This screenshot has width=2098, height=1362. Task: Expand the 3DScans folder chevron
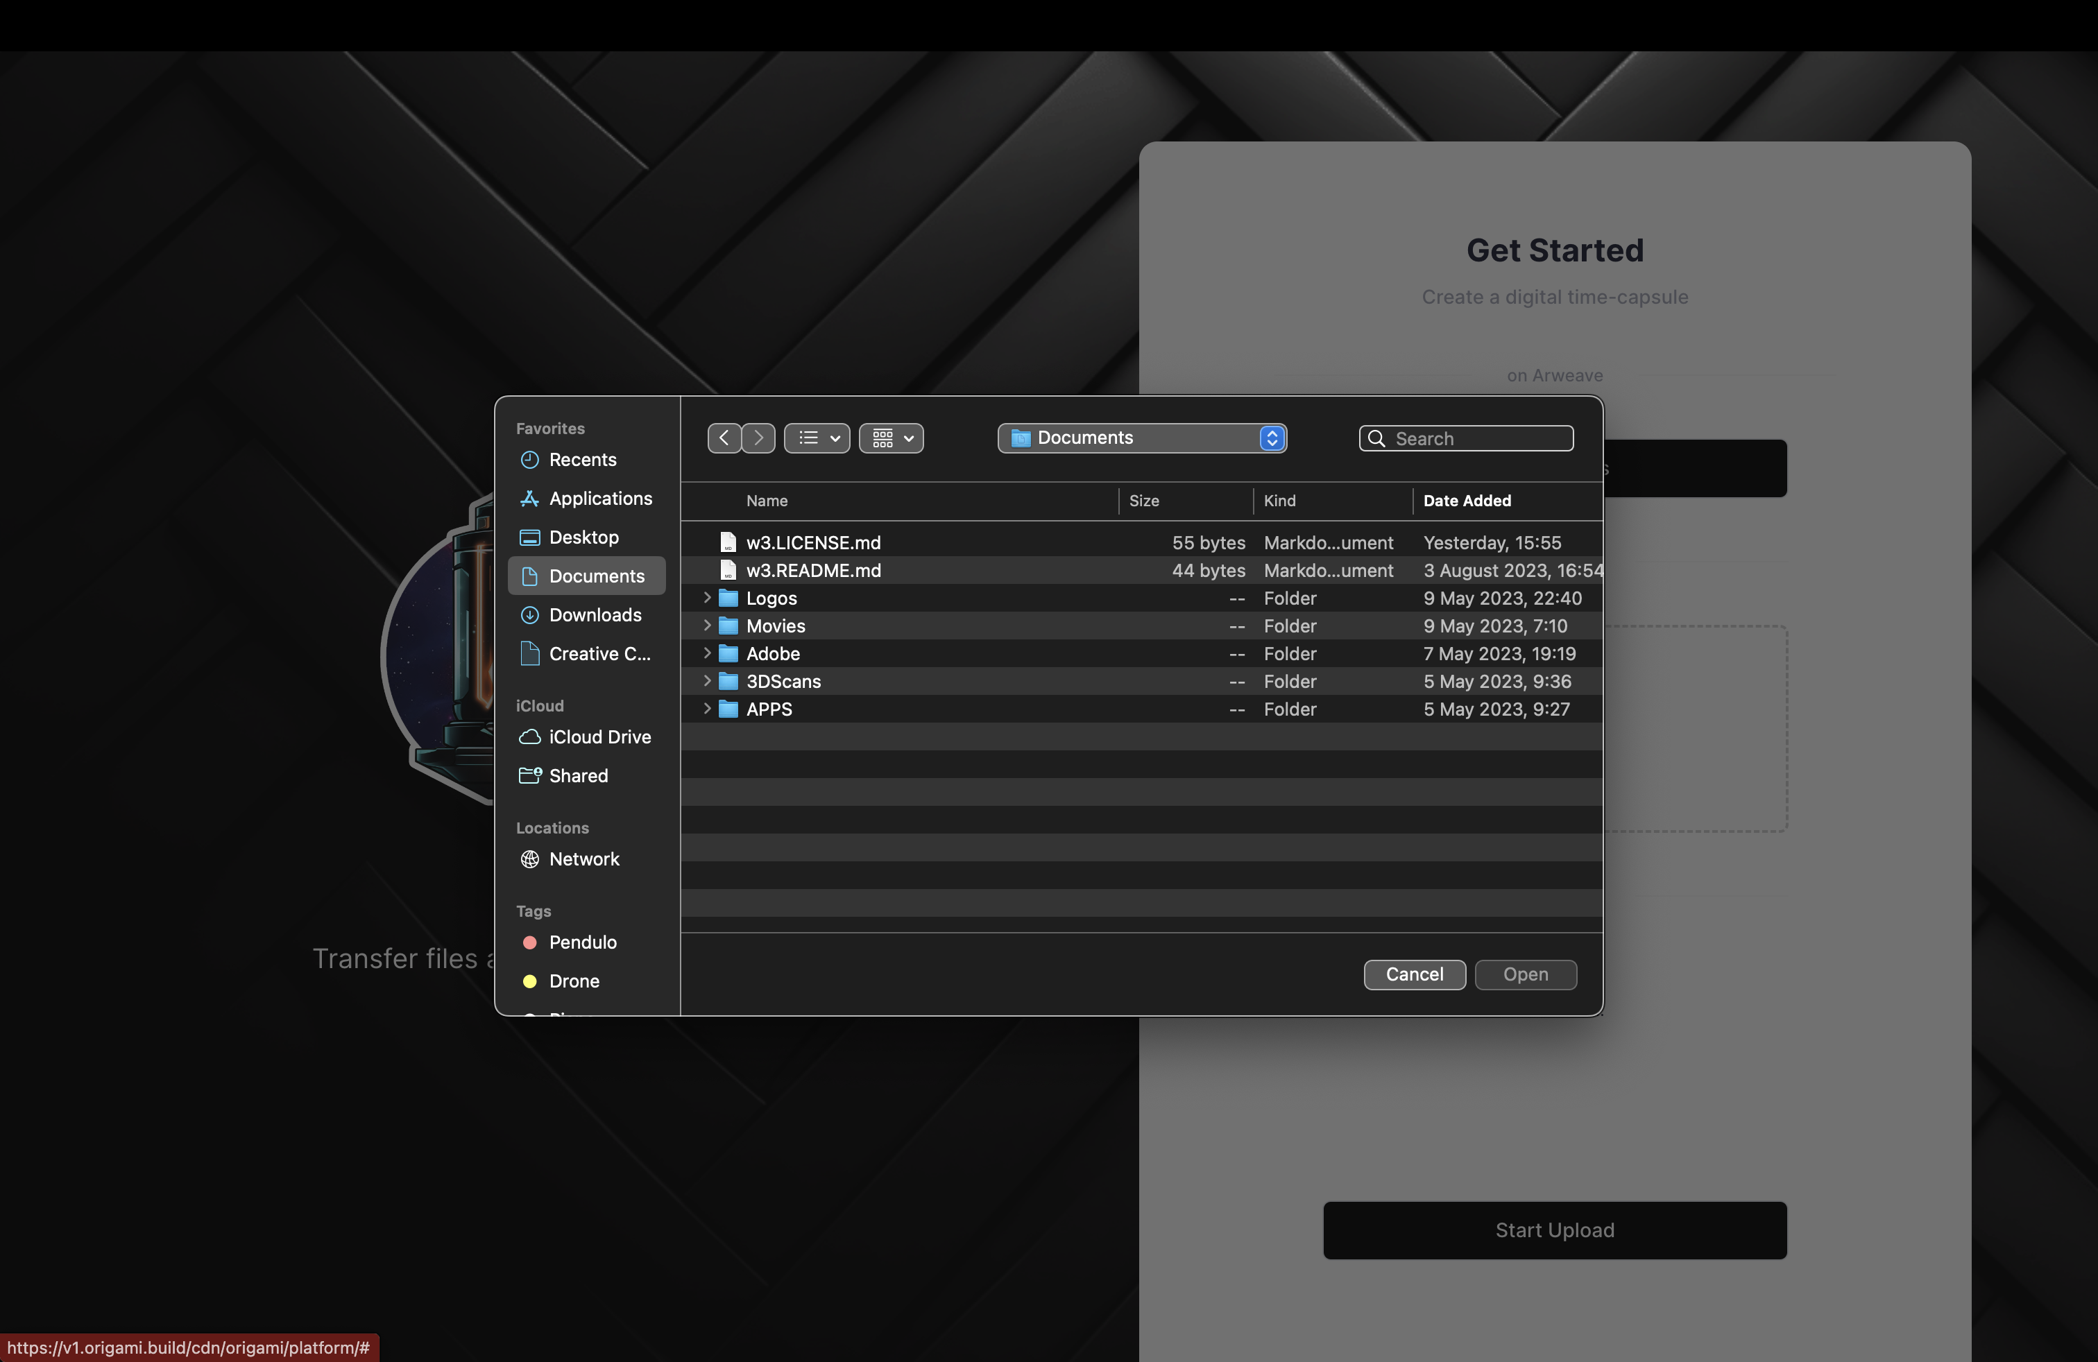tap(707, 681)
